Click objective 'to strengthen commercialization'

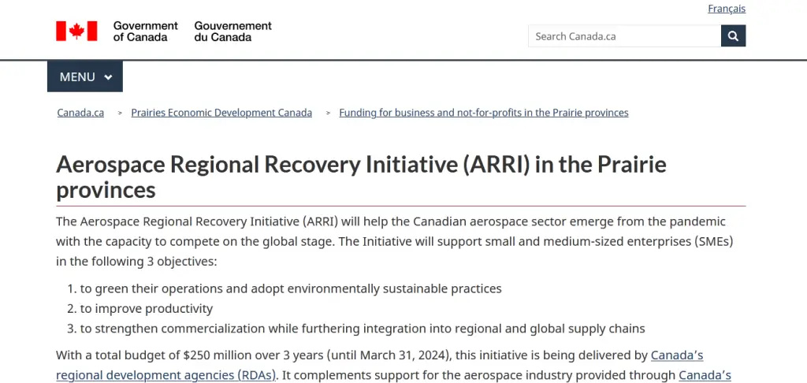tap(363, 329)
